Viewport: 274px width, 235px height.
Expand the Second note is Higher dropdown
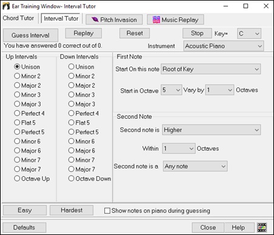tap(212, 130)
